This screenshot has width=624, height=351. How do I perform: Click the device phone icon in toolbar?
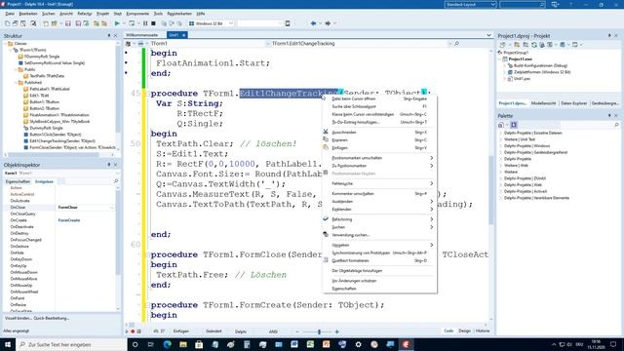coord(288,23)
